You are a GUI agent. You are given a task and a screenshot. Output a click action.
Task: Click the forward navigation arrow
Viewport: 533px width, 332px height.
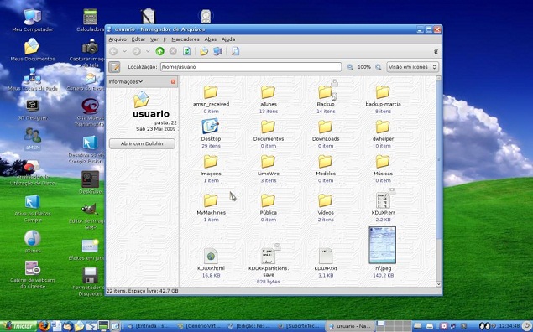(137, 51)
